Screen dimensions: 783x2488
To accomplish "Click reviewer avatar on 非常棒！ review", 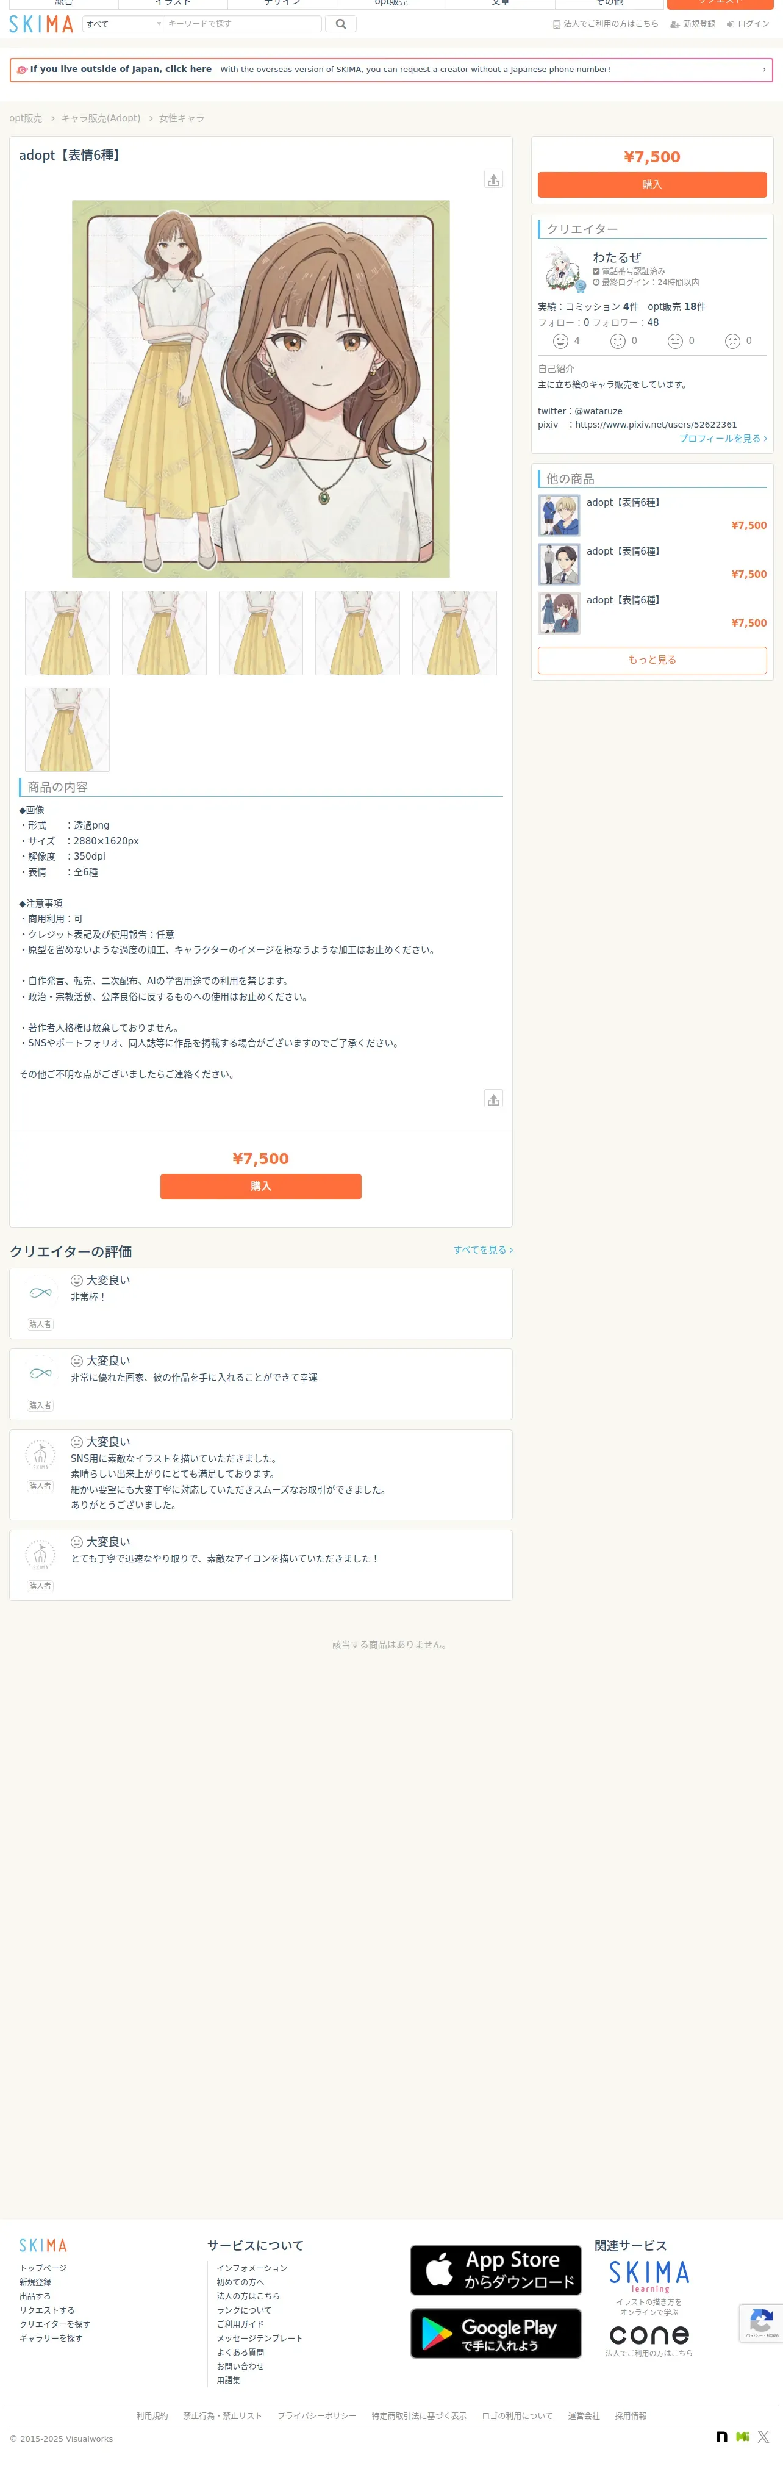I will 40,1292.
